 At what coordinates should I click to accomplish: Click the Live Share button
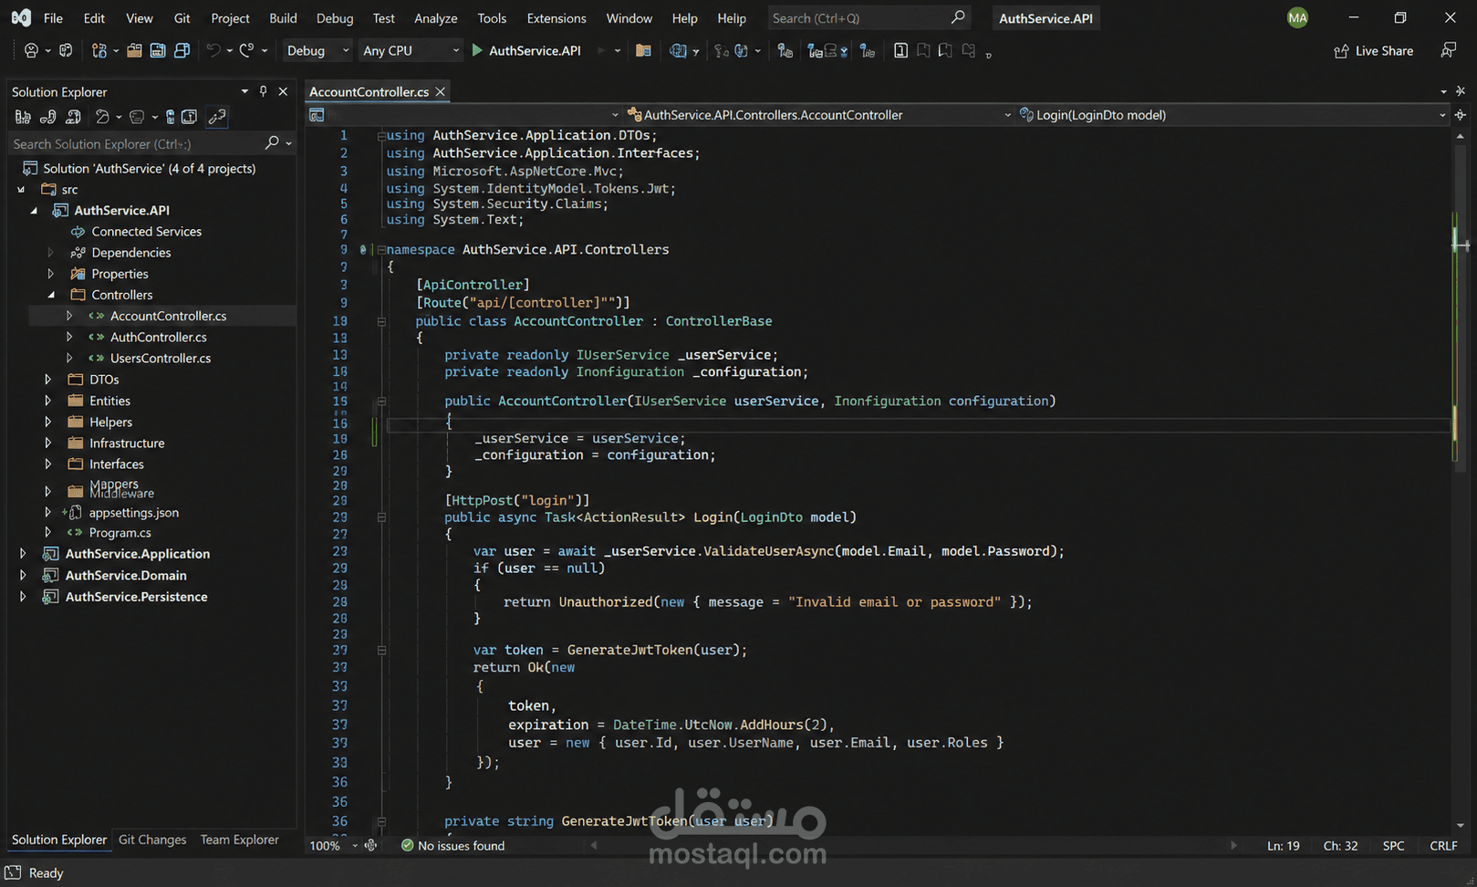click(1374, 51)
